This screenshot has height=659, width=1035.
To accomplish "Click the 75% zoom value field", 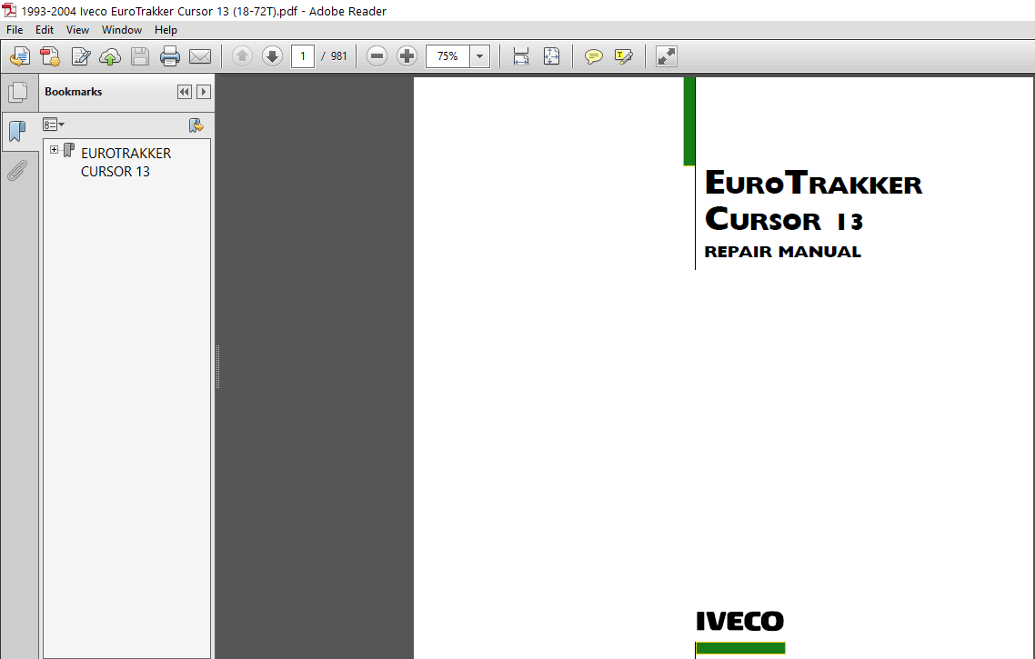I will [447, 56].
